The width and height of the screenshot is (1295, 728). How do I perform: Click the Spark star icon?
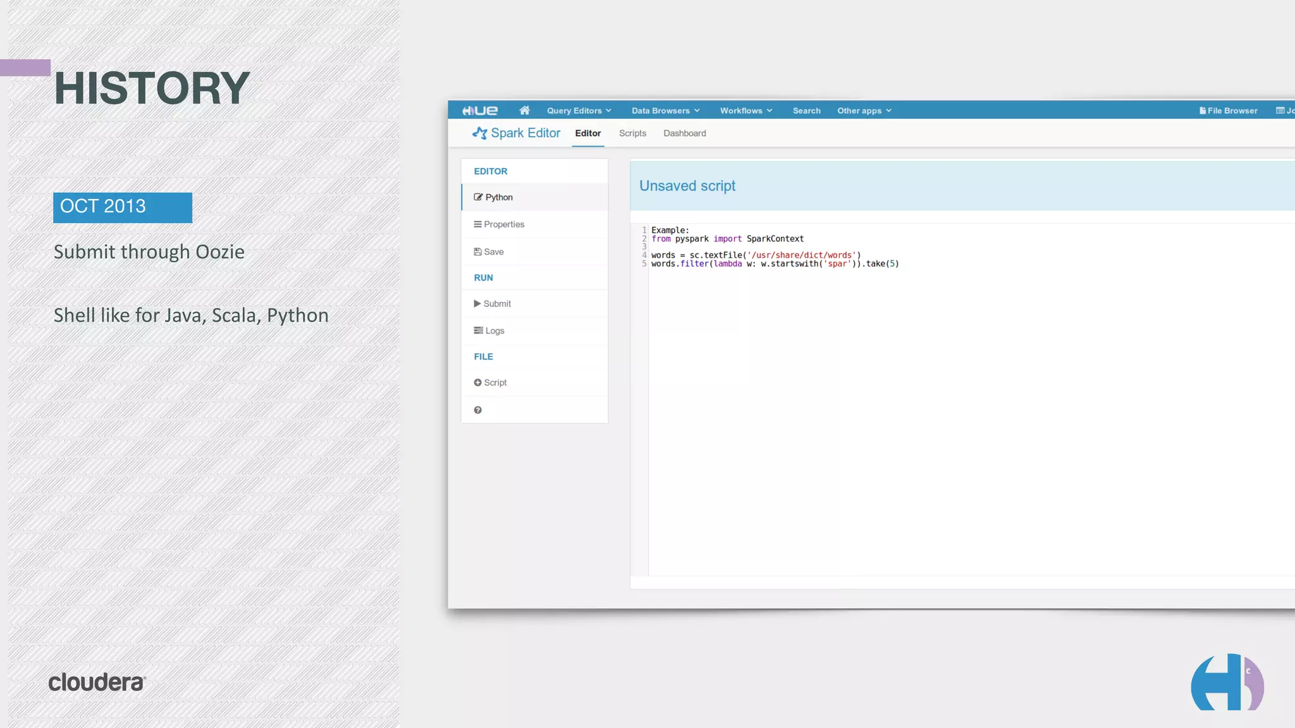(x=479, y=133)
